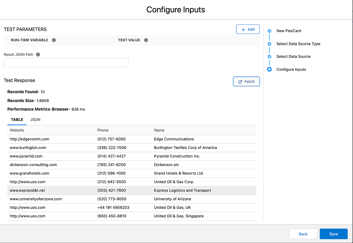Viewport: 353px width, 243px height.
Task: Click the info icon beside TEST VALUE
Action: coord(146,40)
